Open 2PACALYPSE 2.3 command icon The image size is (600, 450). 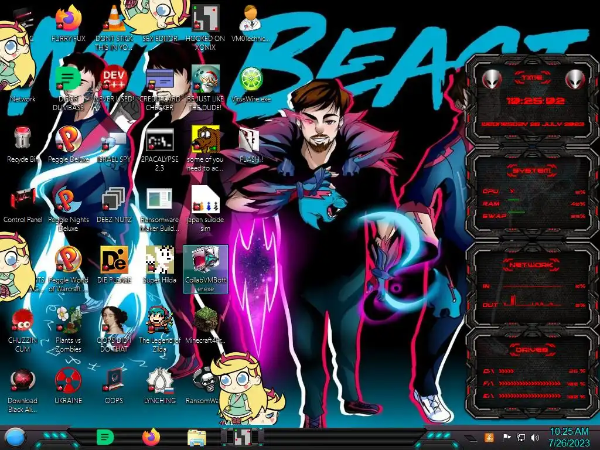click(x=159, y=148)
